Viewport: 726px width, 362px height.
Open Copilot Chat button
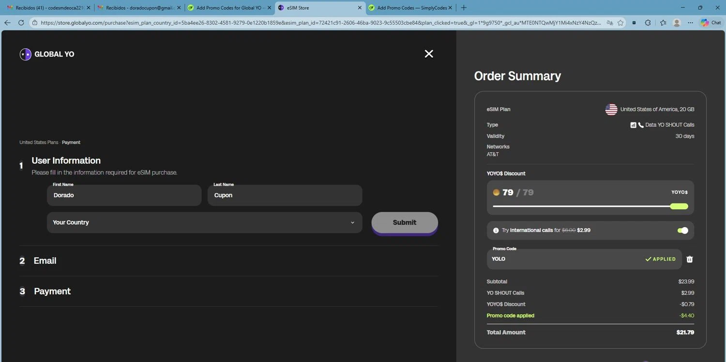click(x=711, y=23)
